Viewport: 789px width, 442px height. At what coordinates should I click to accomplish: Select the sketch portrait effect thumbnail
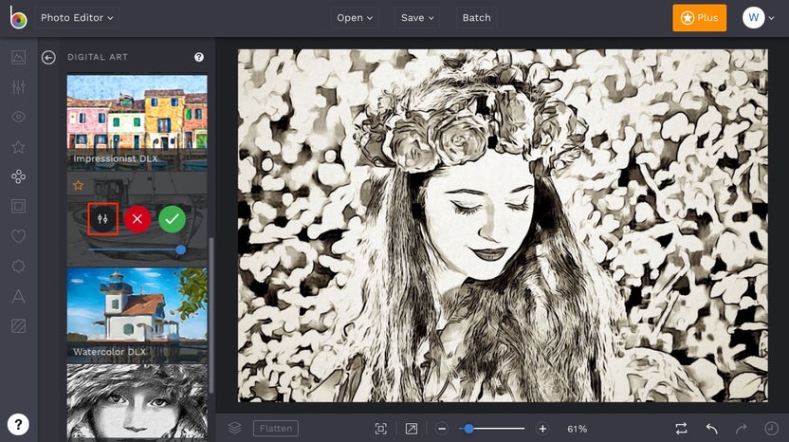[137, 403]
